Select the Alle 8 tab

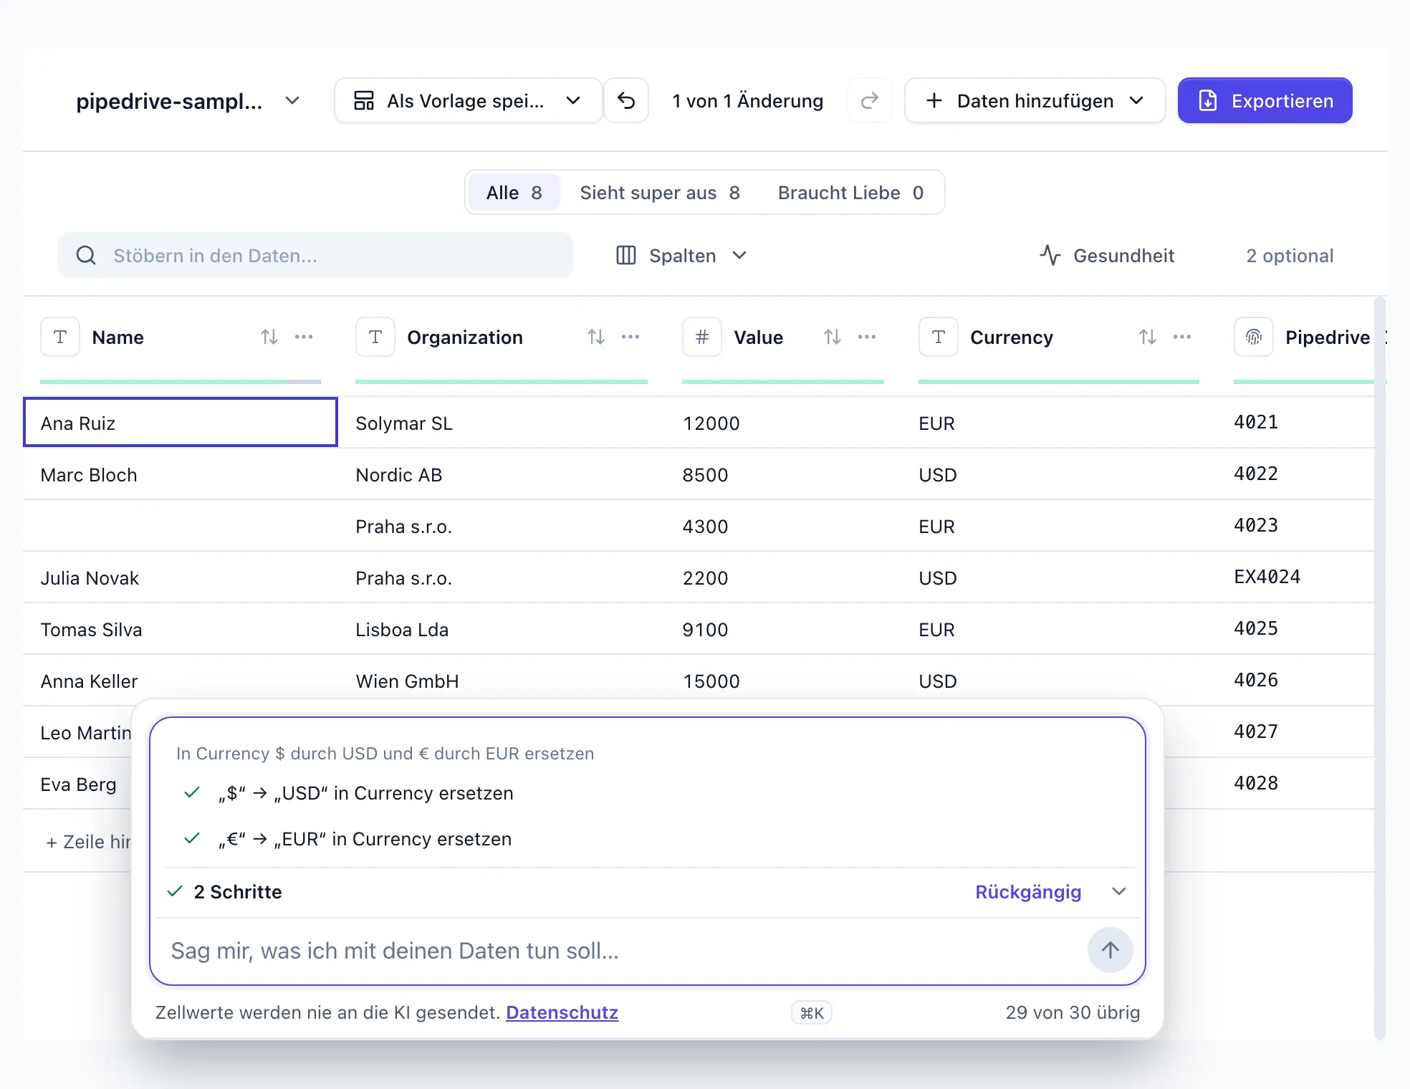[x=514, y=193]
